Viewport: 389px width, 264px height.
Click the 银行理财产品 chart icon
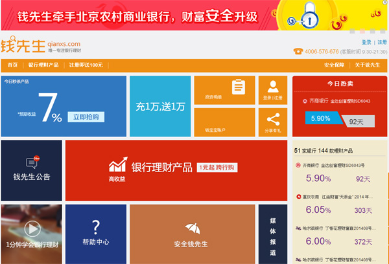click(117, 165)
